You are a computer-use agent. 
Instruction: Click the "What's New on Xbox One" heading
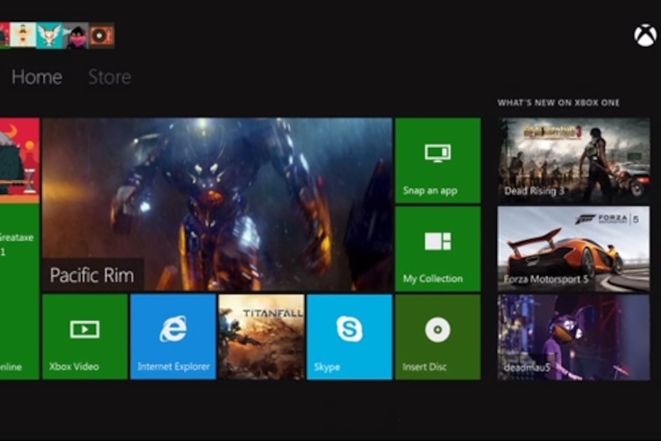tap(559, 103)
